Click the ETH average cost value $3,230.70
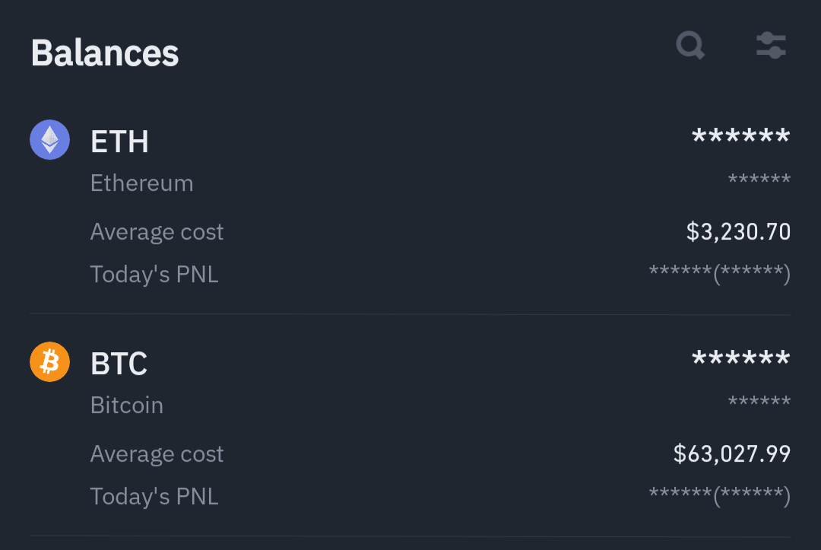 [x=737, y=231]
